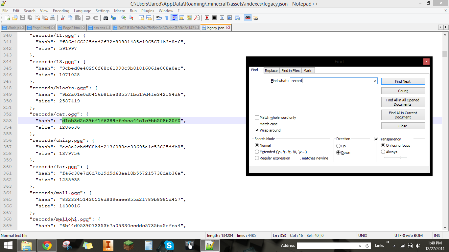The height and width of the screenshot is (252, 449).
Task: Toggle the ABC spell check icon
Action: [248, 18]
